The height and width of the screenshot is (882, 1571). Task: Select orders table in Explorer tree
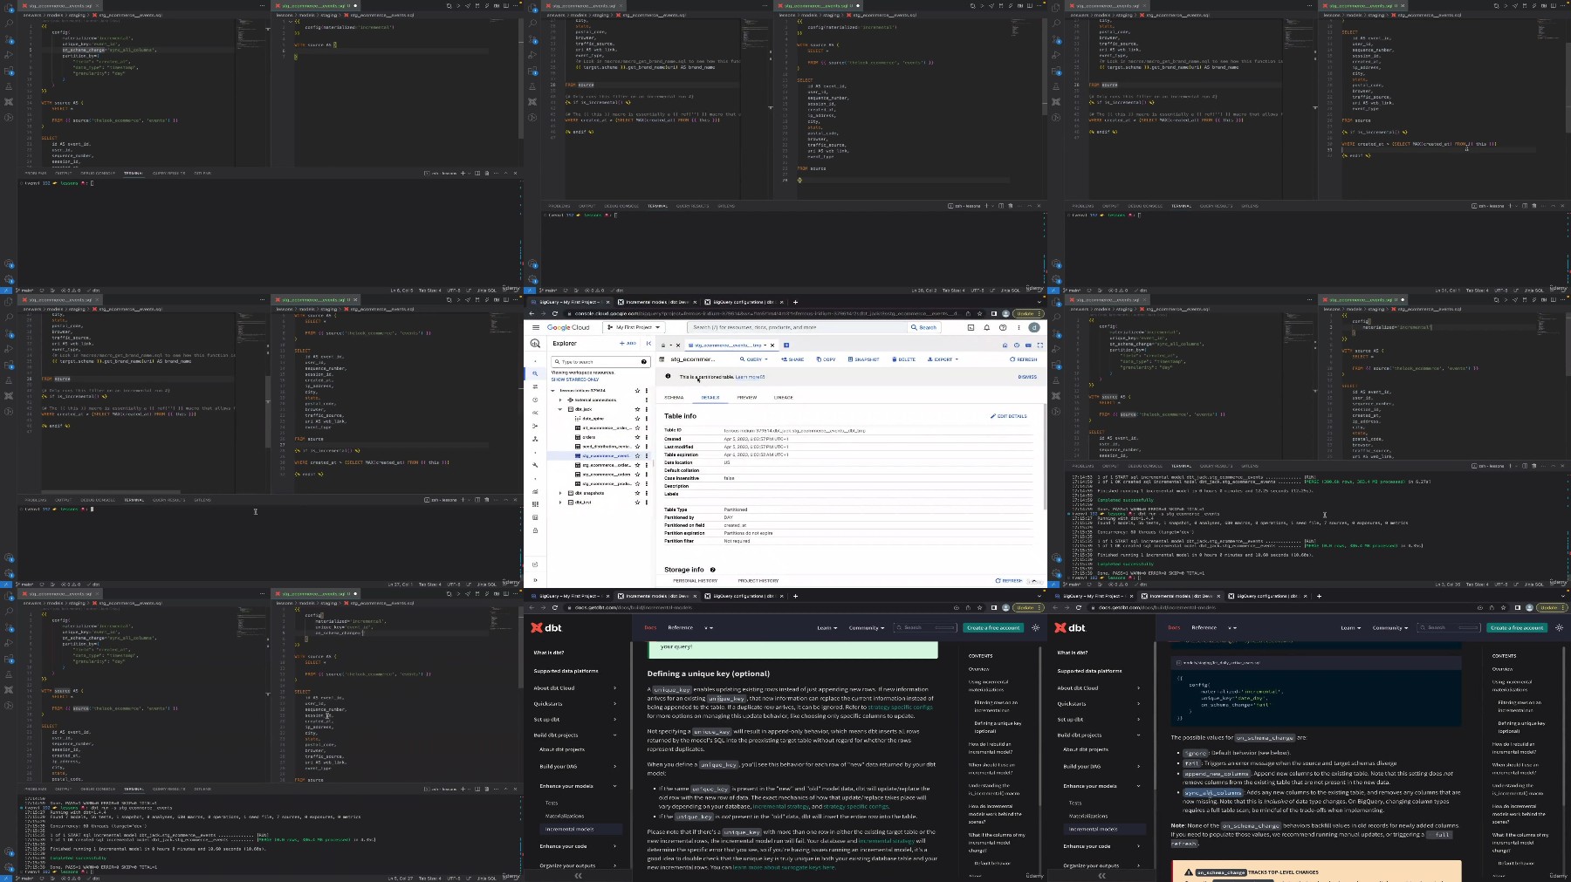tap(589, 437)
